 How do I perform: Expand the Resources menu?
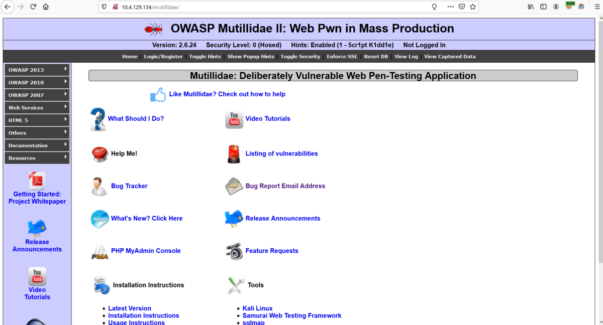click(x=37, y=157)
